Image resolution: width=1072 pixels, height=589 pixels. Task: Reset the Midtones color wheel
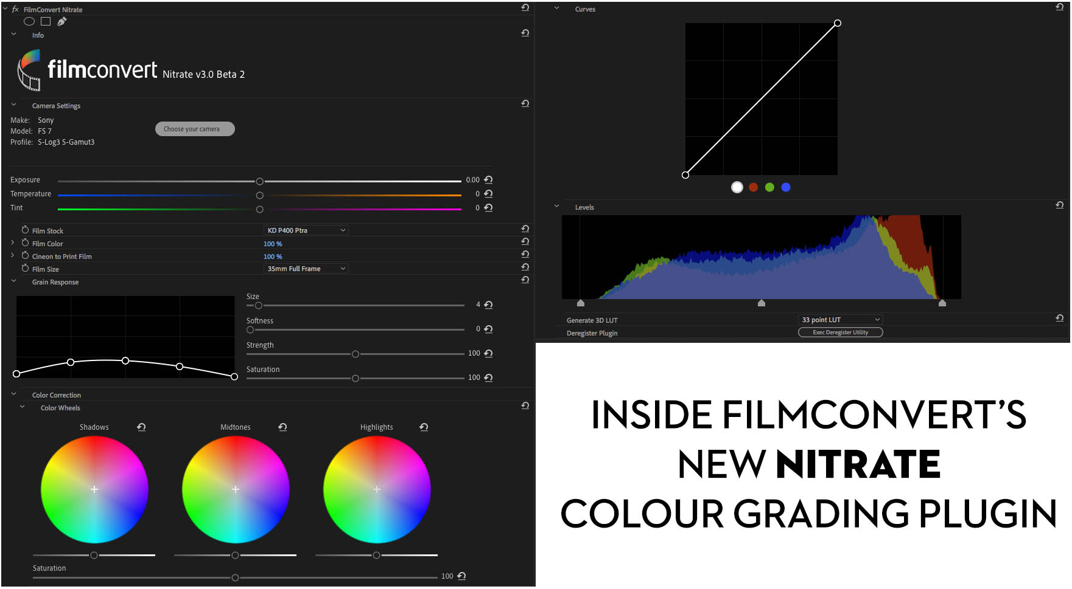[x=282, y=427]
